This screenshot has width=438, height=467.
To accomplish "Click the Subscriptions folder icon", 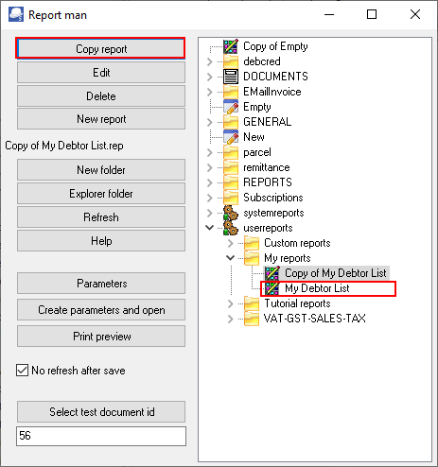I will 231,198.
